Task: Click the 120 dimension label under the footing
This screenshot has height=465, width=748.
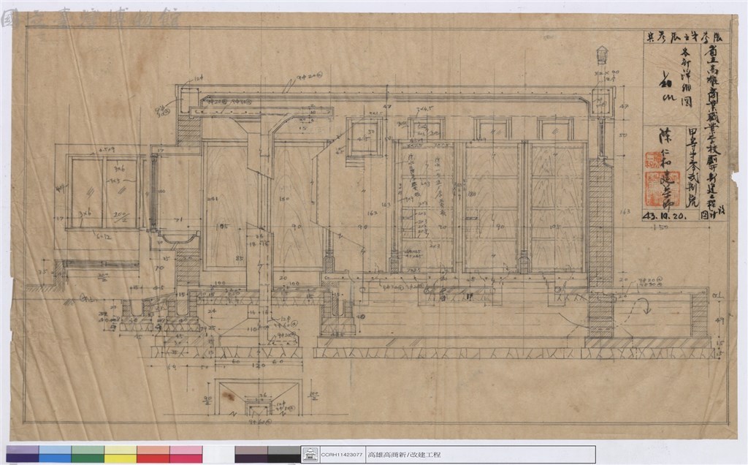Action: pyautogui.click(x=258, y=366)
